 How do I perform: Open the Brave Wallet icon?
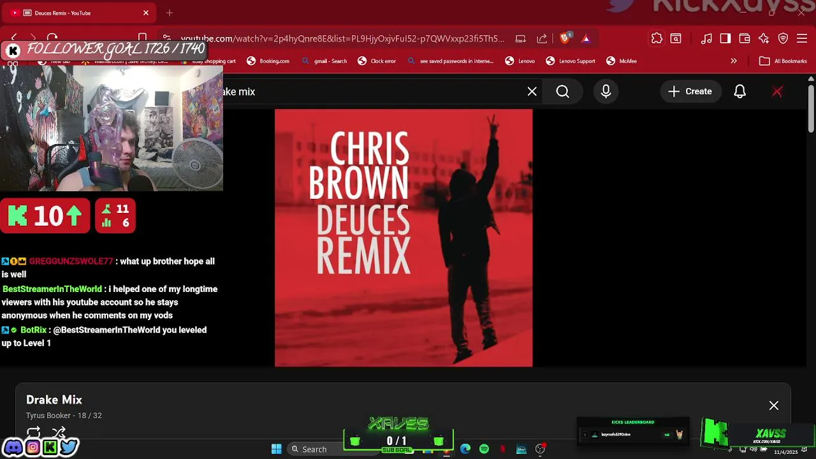coord(745,39)
